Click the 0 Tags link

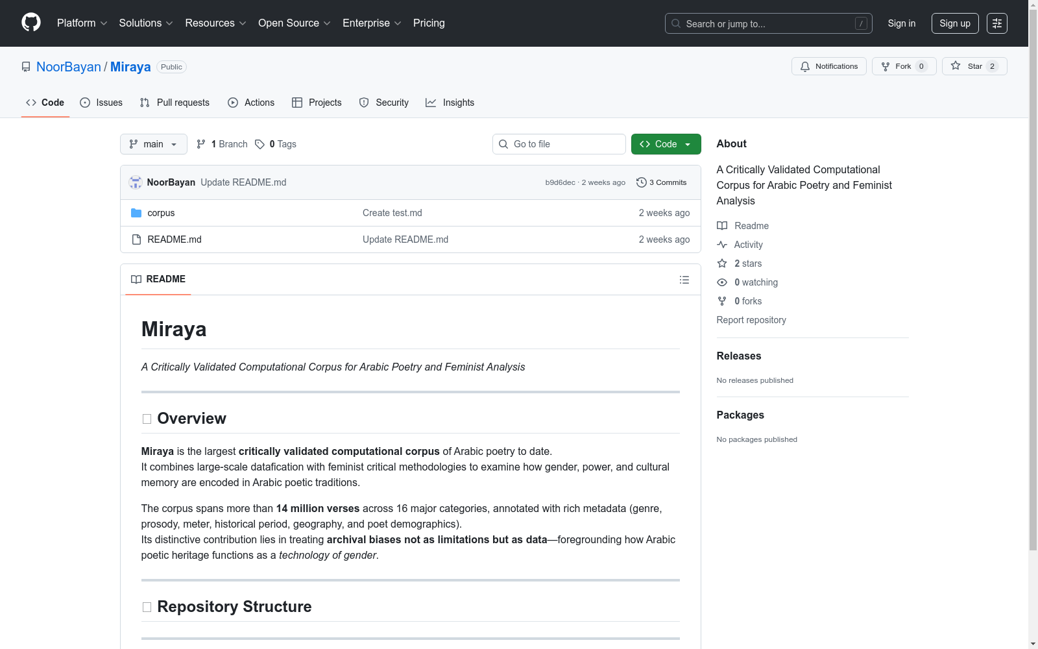(x=276, y=144)
